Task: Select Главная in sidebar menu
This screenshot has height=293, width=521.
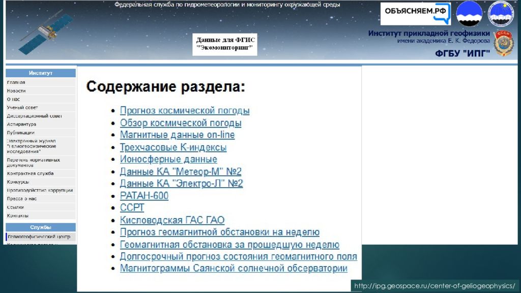Action: pos(41,82)
